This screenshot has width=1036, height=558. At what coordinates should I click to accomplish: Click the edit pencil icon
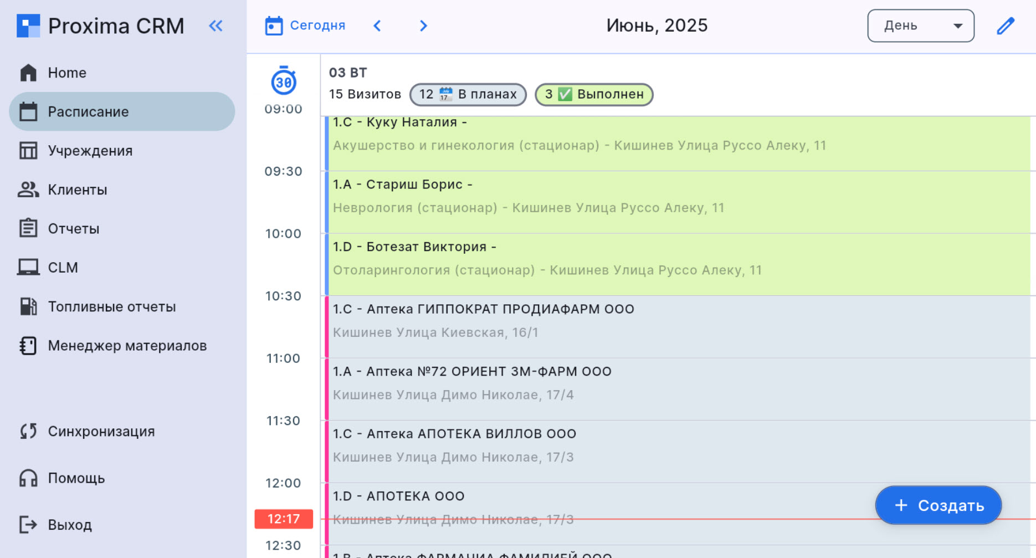click(1006, 25)
